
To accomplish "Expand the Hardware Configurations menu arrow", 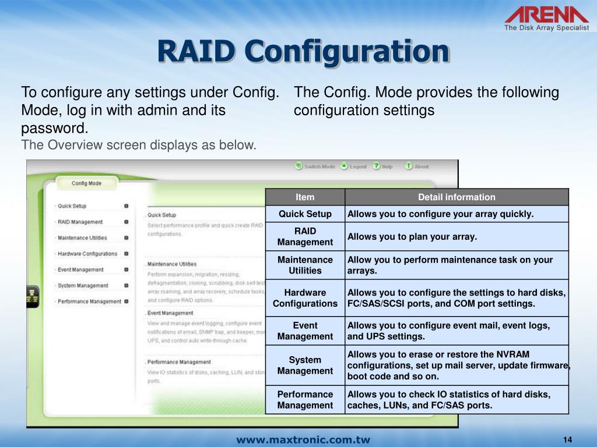I will (x=127, y=254).
